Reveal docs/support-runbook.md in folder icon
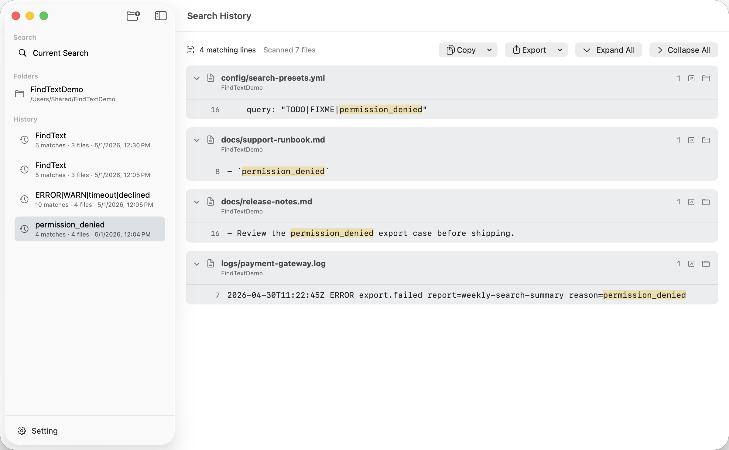Viewport: 729px width, 450px height. [x=706, y=140]
